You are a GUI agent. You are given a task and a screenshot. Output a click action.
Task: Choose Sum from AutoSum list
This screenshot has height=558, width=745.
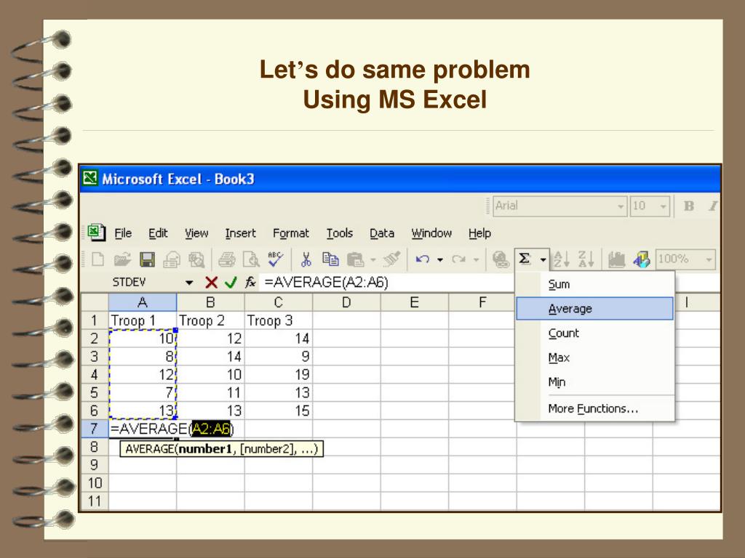pos(595,284)
